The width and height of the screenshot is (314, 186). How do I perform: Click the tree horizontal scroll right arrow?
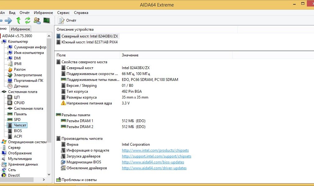(44, 179)
